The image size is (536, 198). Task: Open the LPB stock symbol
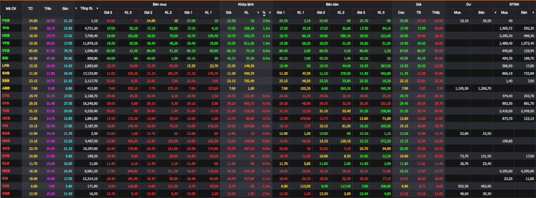pos(5,65)
